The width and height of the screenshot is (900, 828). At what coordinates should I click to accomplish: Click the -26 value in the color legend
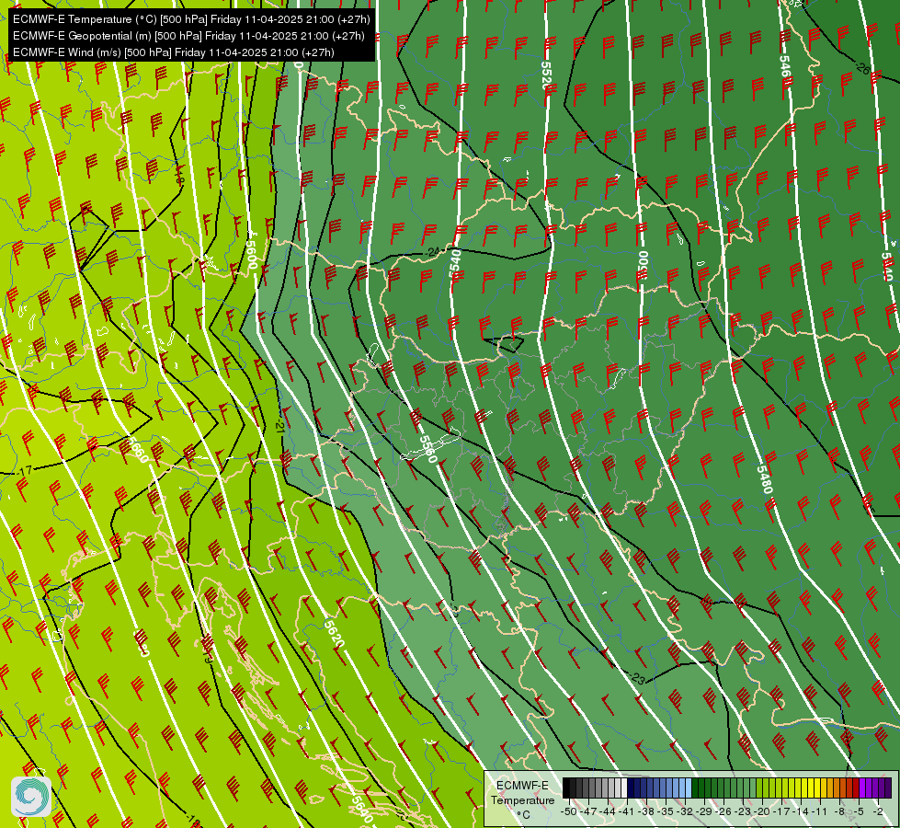click(723, 811)
